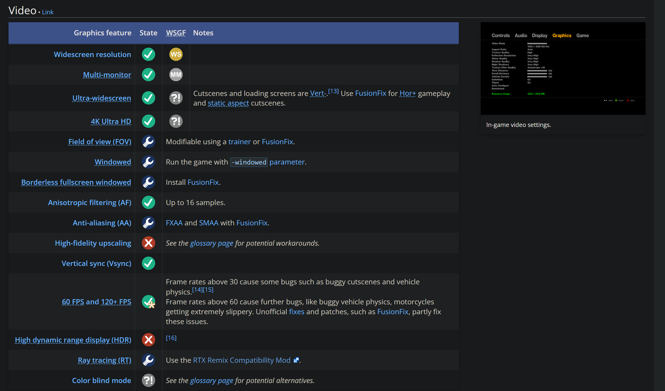665x391 pixels.
Task: Go to the 4K Ultra HD link
Action: click(111, 121)
